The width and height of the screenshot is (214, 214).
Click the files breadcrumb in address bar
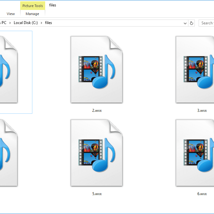48,23
